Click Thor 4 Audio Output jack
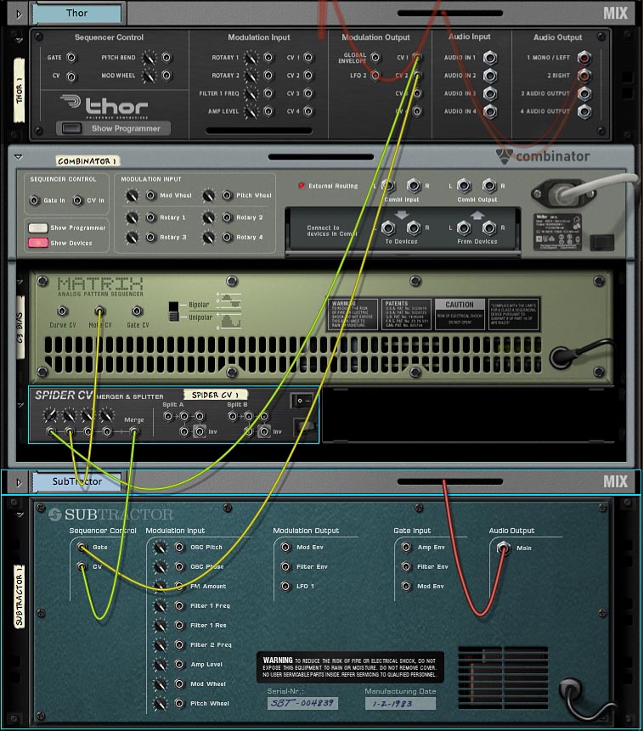 click(x=584, y=111)
